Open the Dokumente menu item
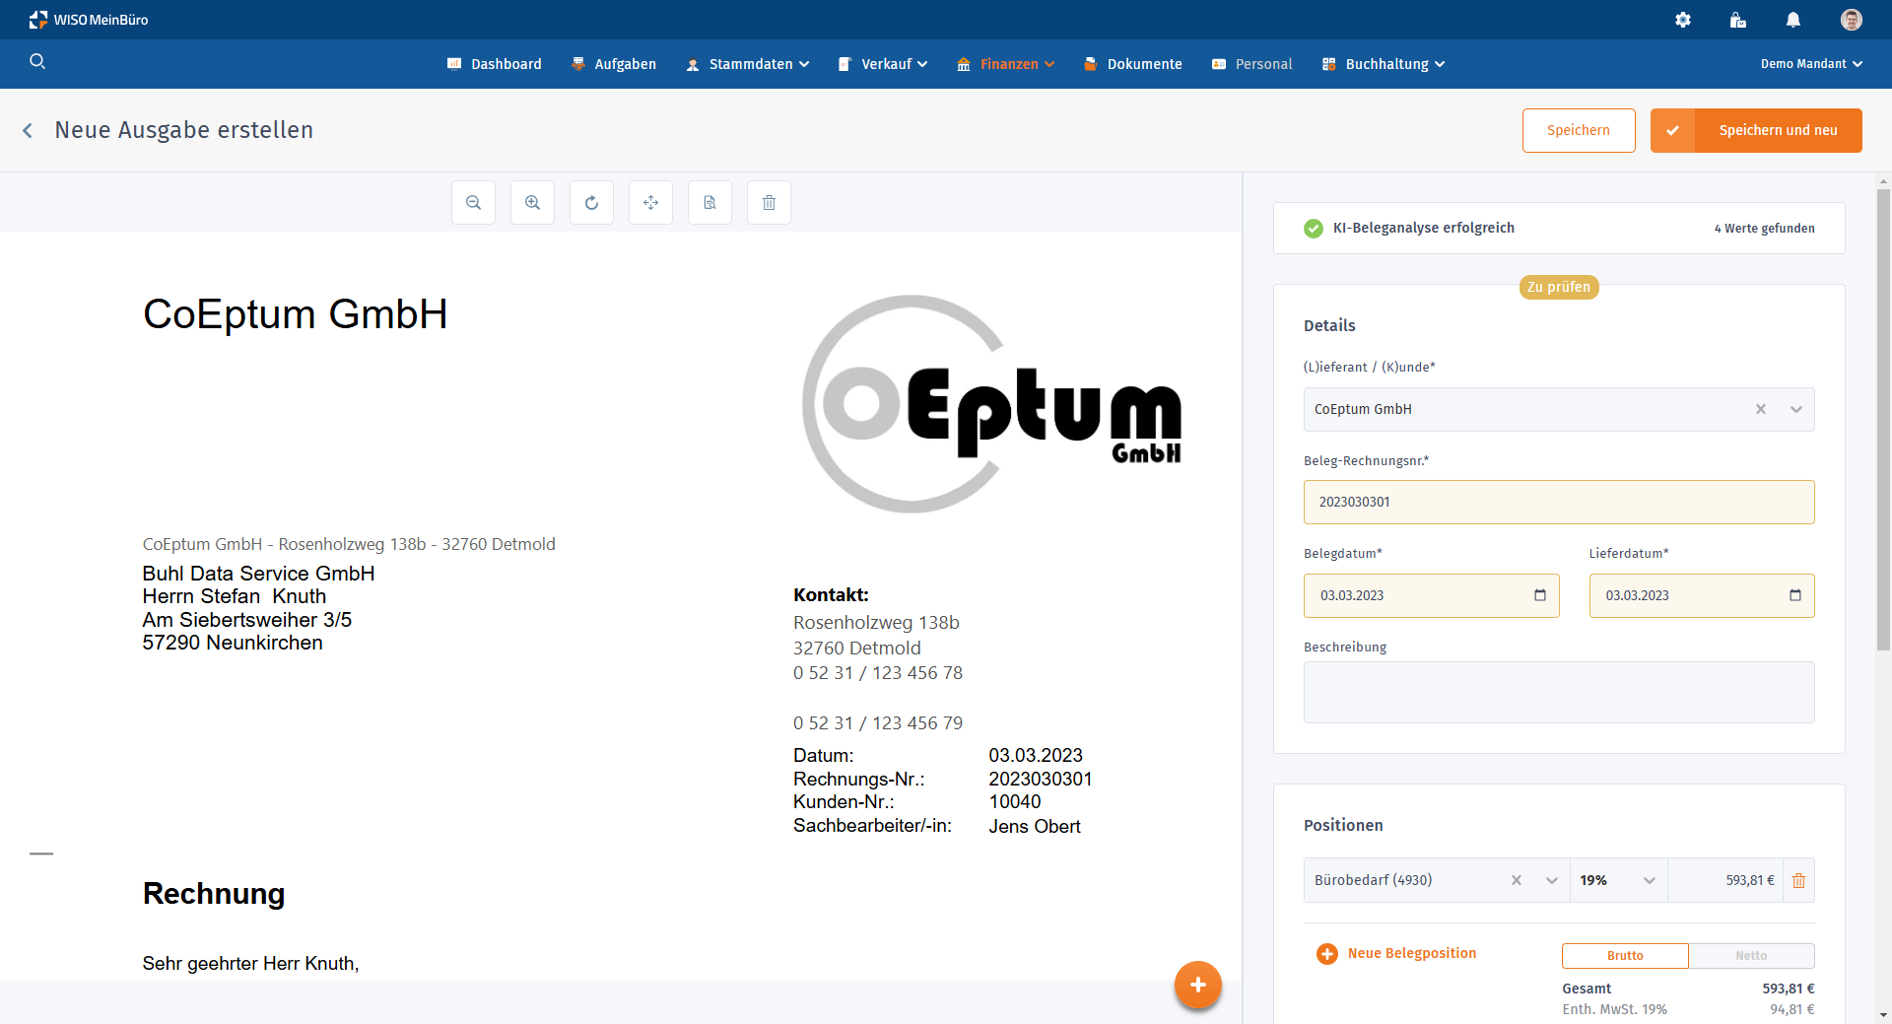This screenshot has width=1892, height=1024. click(1133, 64)
